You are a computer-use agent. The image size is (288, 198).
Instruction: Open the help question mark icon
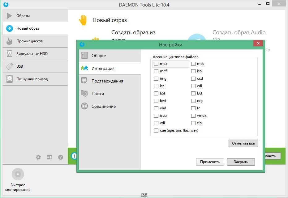click(61, 157)
